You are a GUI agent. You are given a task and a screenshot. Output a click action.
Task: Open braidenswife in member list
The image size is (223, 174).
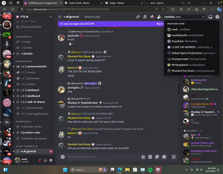201,81
